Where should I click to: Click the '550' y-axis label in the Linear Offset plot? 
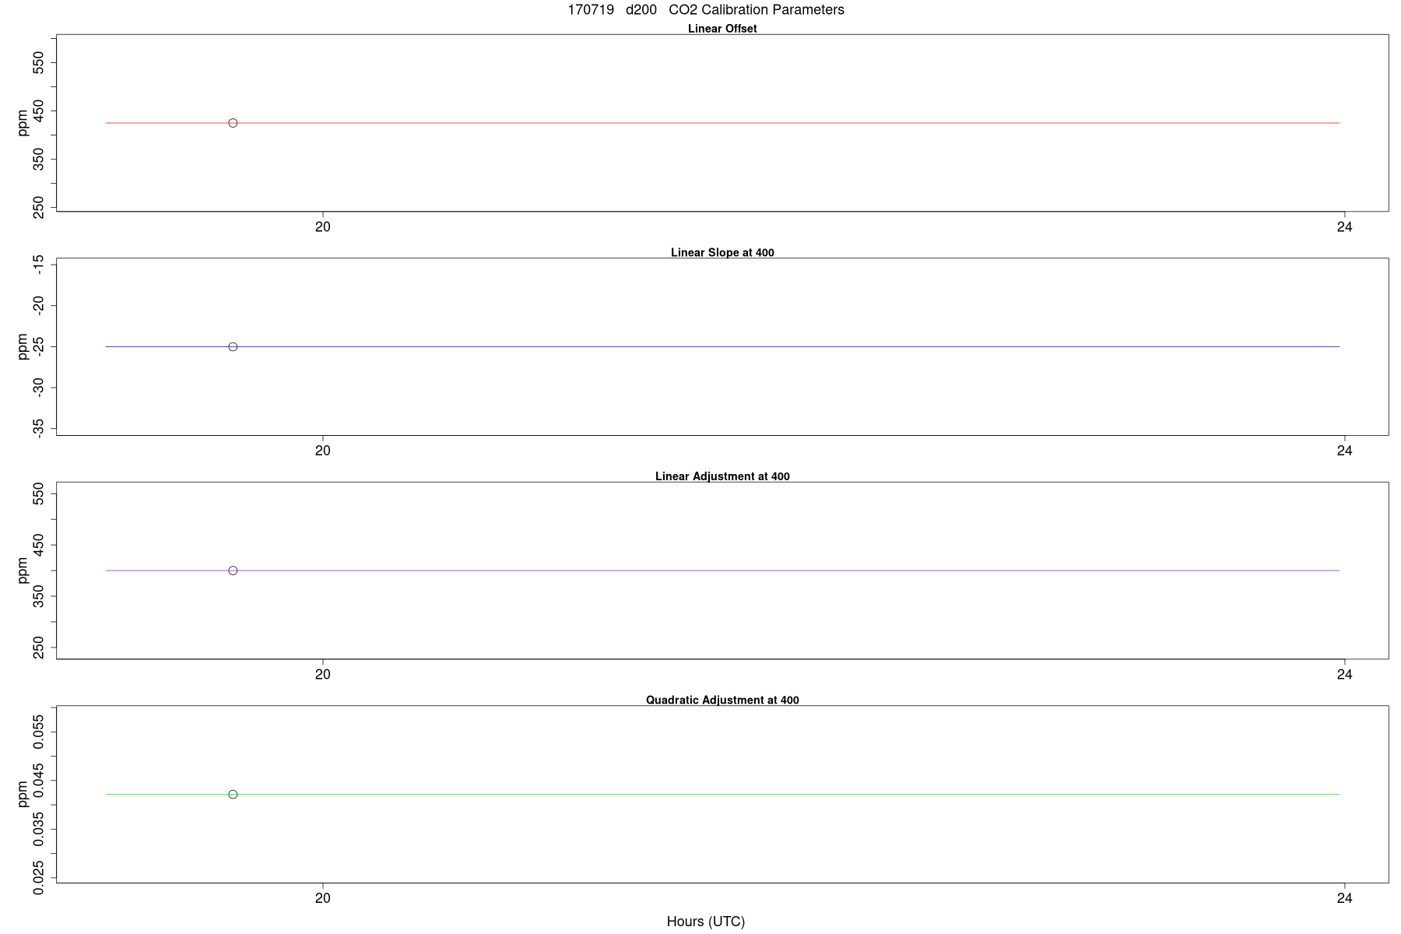[x=38, y=62]
